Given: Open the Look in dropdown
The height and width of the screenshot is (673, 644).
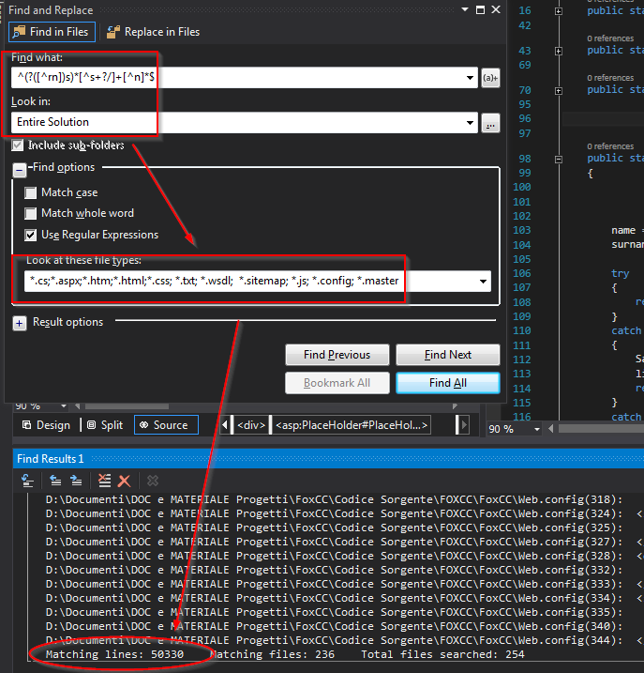Looking at the screenshot, I should click(x=471, y=123).
